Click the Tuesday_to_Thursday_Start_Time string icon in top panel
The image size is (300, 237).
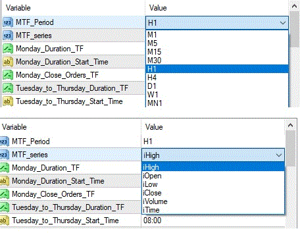(8, 101)
